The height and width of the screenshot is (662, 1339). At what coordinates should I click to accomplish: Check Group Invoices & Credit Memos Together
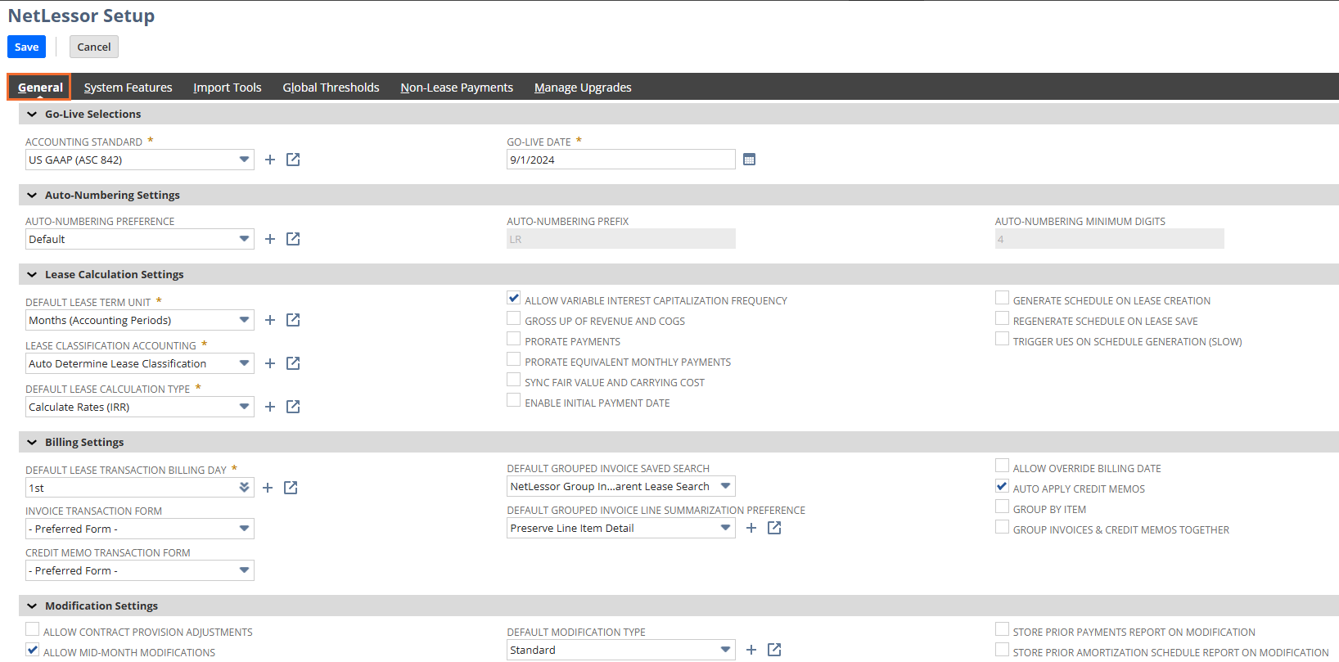[x=1002, y=527]
